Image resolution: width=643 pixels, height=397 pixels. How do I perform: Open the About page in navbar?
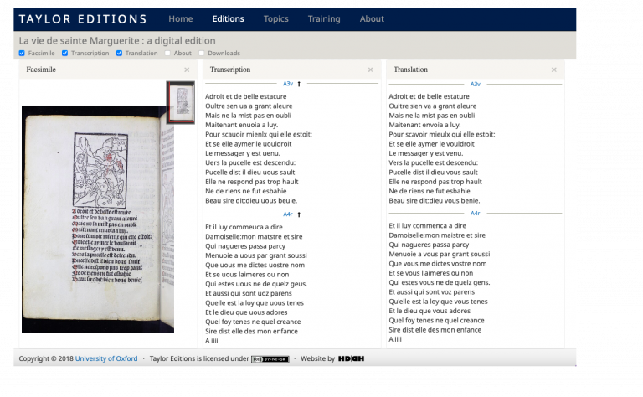coord(372,19)
